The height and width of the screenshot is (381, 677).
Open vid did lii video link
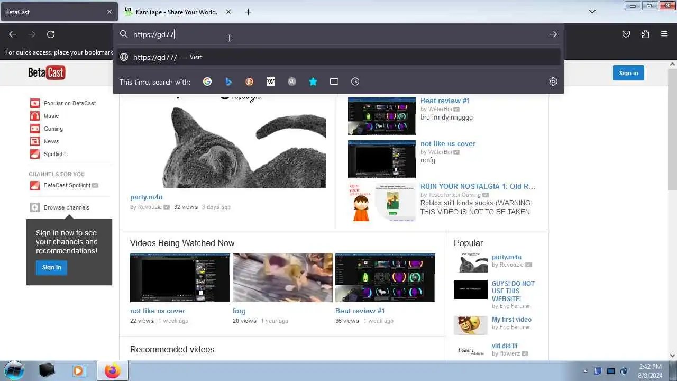(505, 346)
